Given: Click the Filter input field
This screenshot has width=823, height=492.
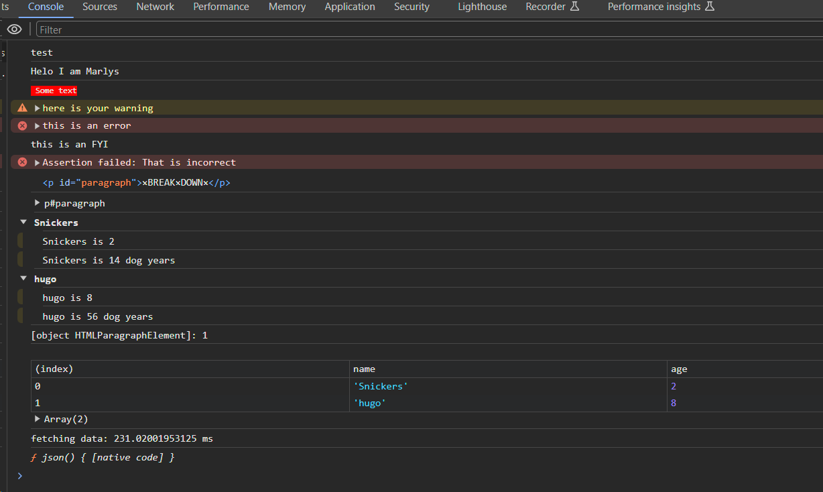Looking at the screenshot, I should click(429, 29).
